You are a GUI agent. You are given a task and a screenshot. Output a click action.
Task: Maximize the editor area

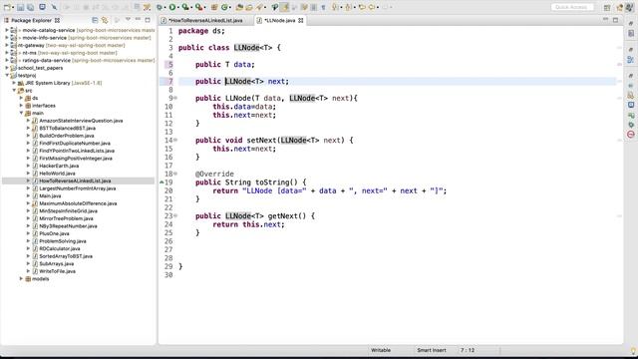pyautogui.click(x=616, y=20)
